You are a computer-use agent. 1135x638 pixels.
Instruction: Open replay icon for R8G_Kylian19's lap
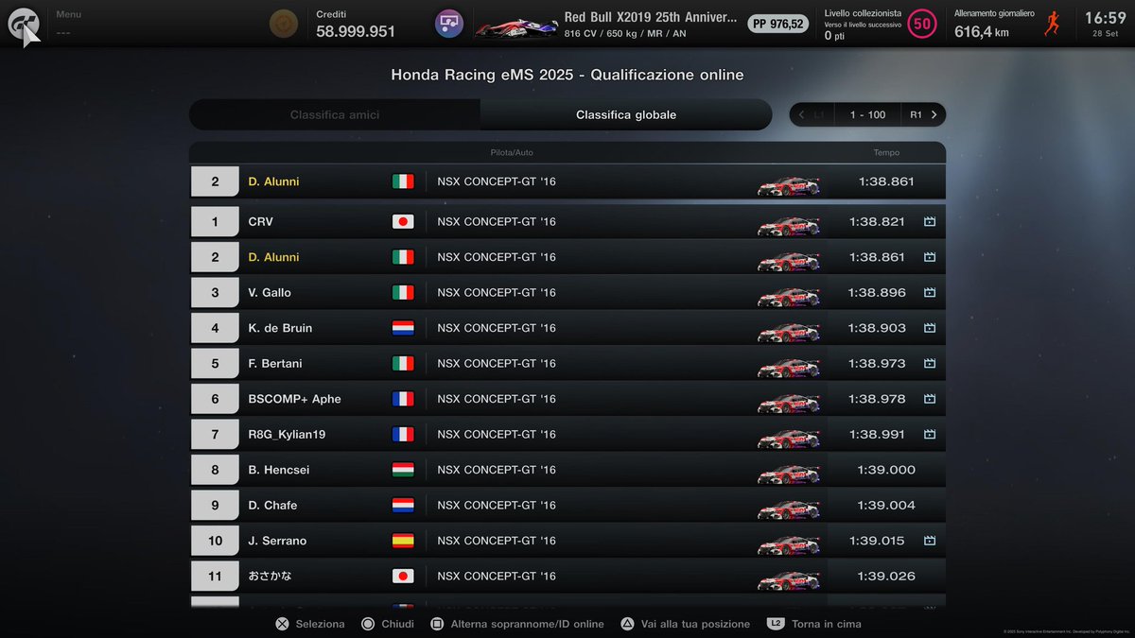[930, 435]
